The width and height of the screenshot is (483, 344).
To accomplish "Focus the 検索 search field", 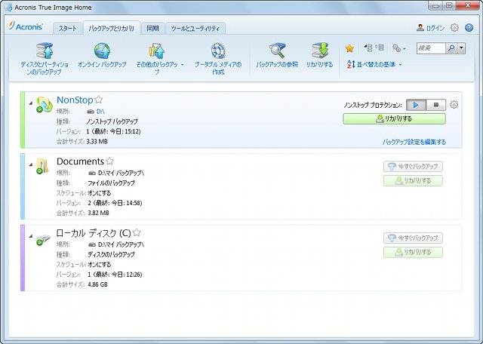I will point(431,48).
